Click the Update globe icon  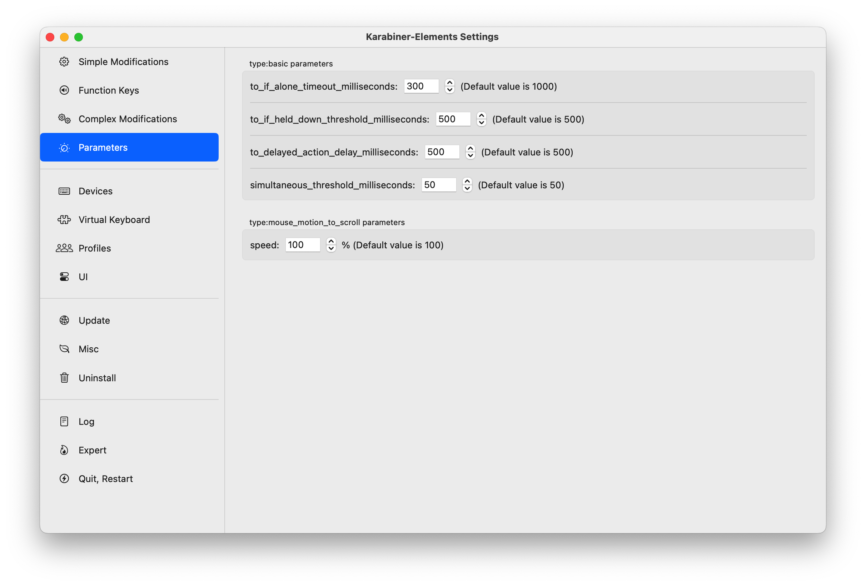point(64,321)
